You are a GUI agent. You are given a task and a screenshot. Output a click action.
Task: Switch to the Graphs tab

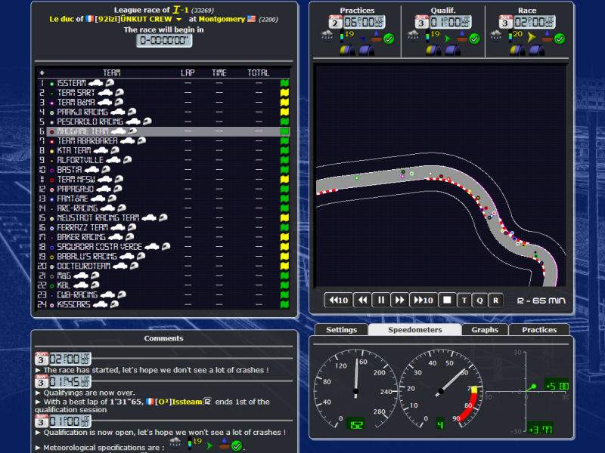(485, 330)
